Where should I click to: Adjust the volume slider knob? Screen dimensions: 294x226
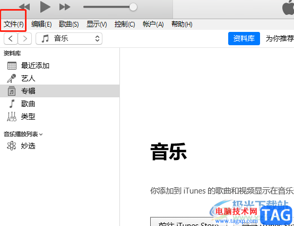point(133,7)
